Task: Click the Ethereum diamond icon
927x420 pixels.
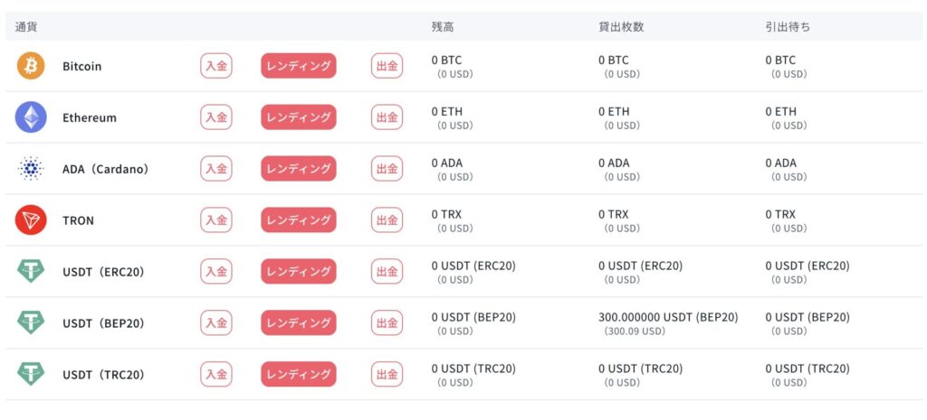Action: click(31, 117)
